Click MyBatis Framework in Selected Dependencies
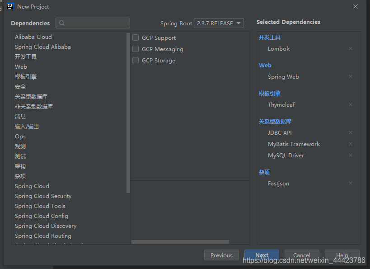This screenshot has height=269, width=370. (294, 144)
